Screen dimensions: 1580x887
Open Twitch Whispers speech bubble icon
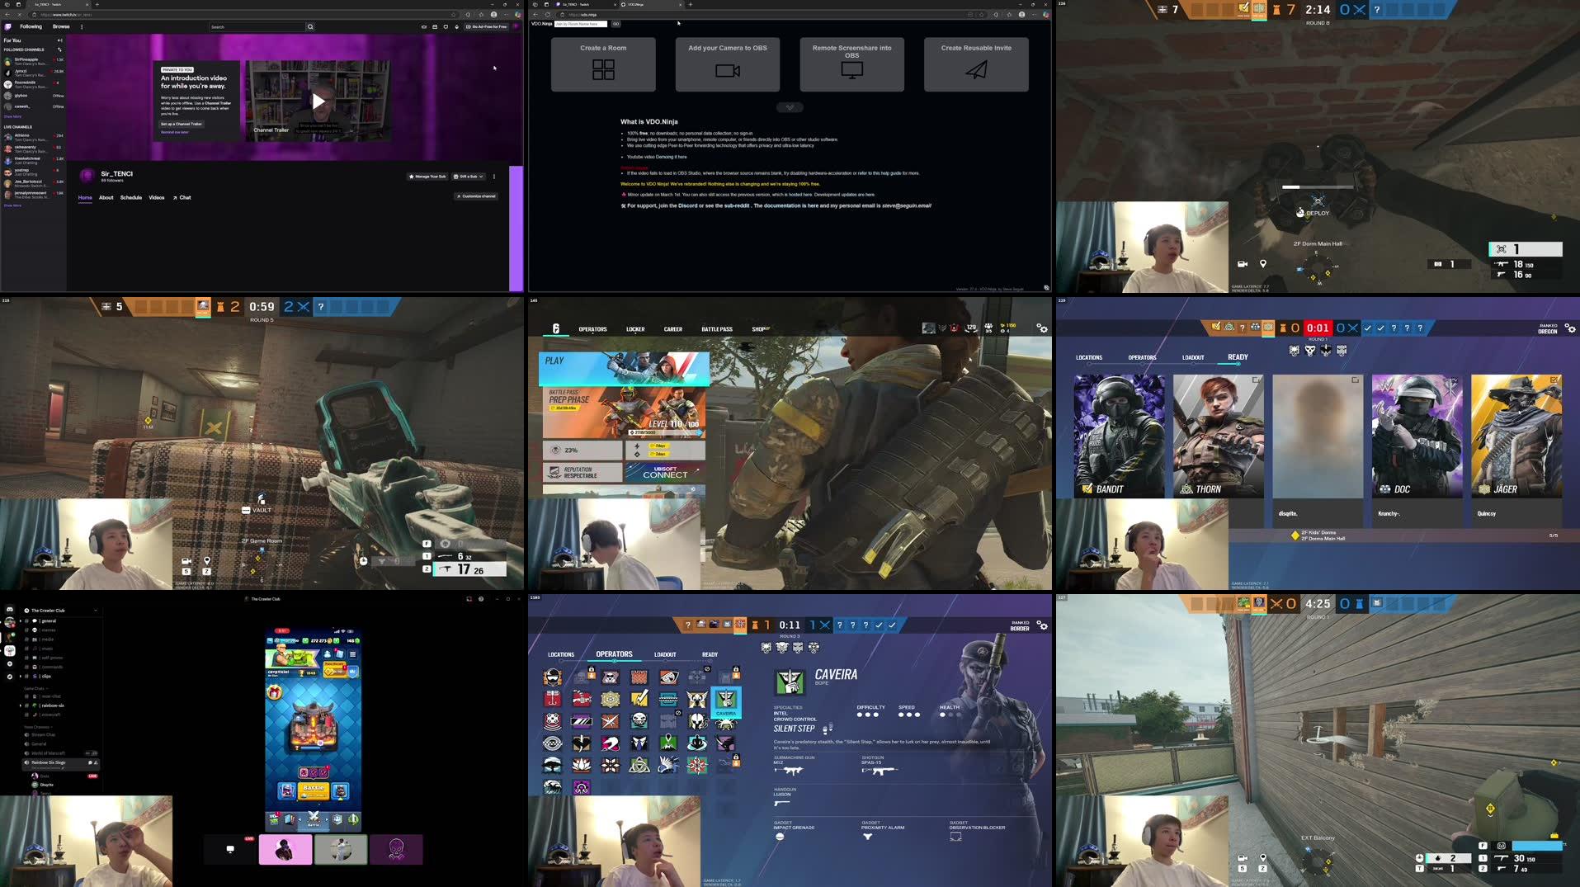(446, 26)
